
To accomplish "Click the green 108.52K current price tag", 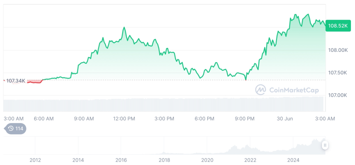I will coord(338,26).
